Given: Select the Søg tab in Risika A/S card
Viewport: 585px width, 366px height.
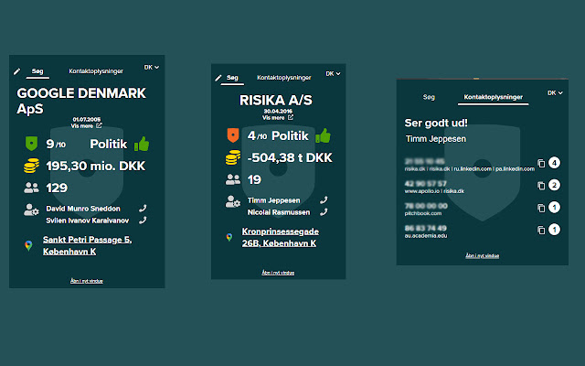Looking at the screenshot, I should point(232,78).
